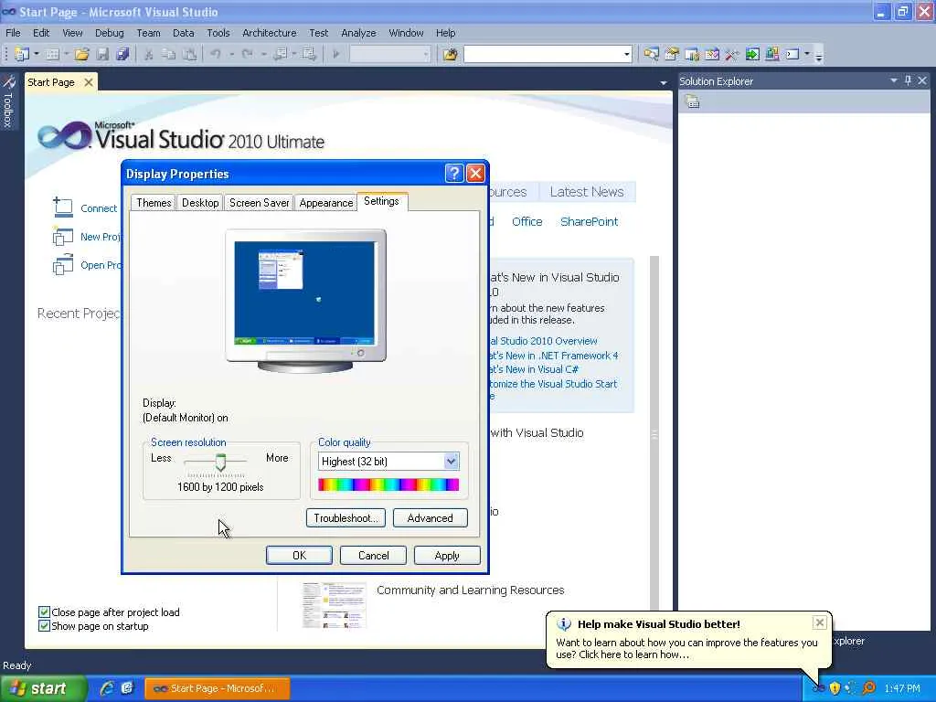Click the Undo arrow toolbar icon

[x=216, y=54]
